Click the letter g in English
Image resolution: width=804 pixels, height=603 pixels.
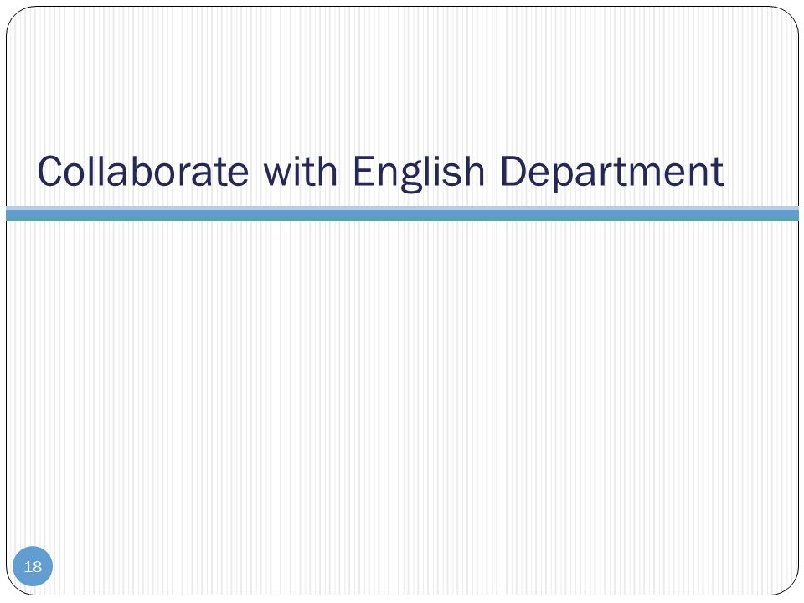(413, 178)
